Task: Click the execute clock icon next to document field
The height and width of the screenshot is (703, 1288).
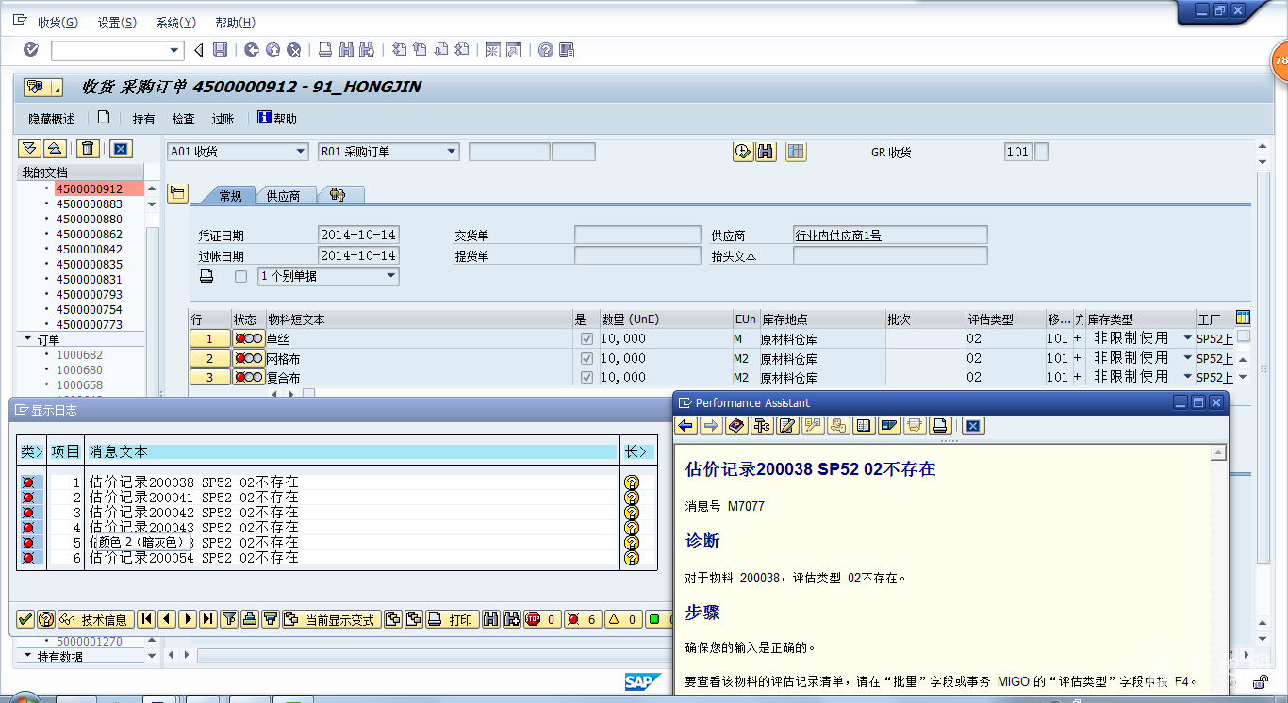Action: pos(743,152)
